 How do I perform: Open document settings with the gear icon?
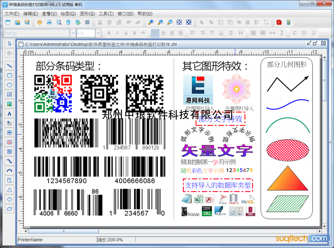tap(40, 22)
